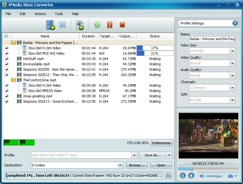
Task: Stop conversion with the red square icon
Action: 122,25
